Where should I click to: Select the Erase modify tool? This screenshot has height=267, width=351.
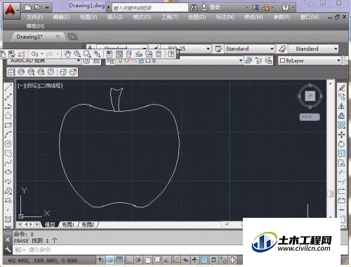pos(342,87)
